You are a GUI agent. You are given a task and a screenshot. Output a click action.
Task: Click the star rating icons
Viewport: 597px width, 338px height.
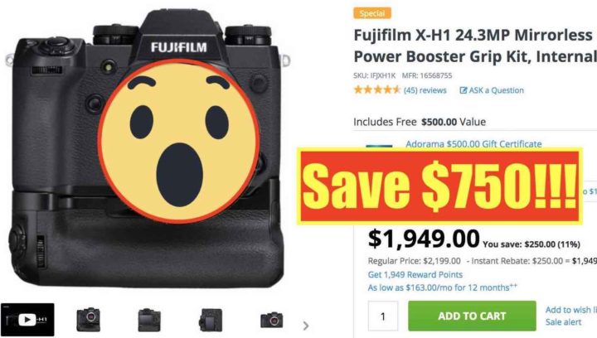[377, 89]
